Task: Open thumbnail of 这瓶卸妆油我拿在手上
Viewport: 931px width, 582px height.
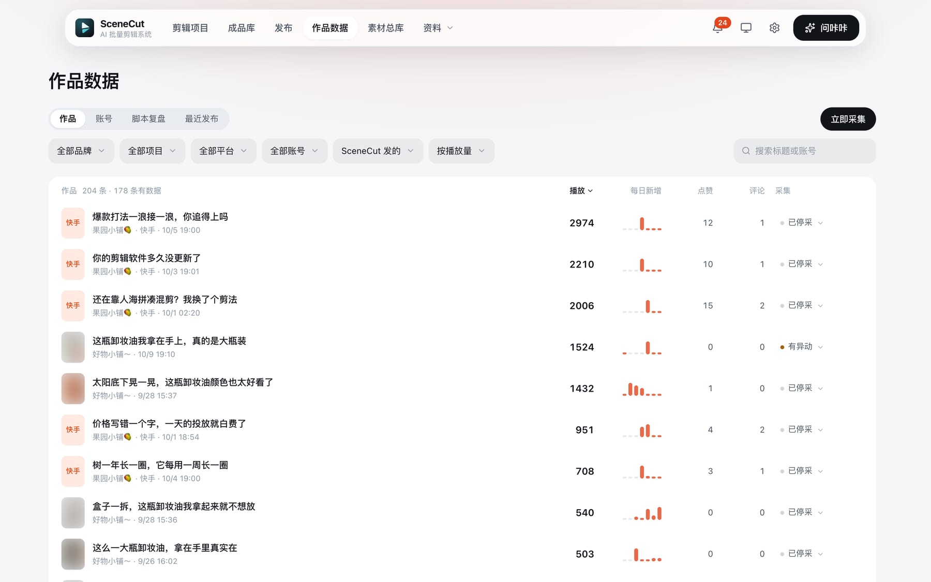Action: [73, 347]
